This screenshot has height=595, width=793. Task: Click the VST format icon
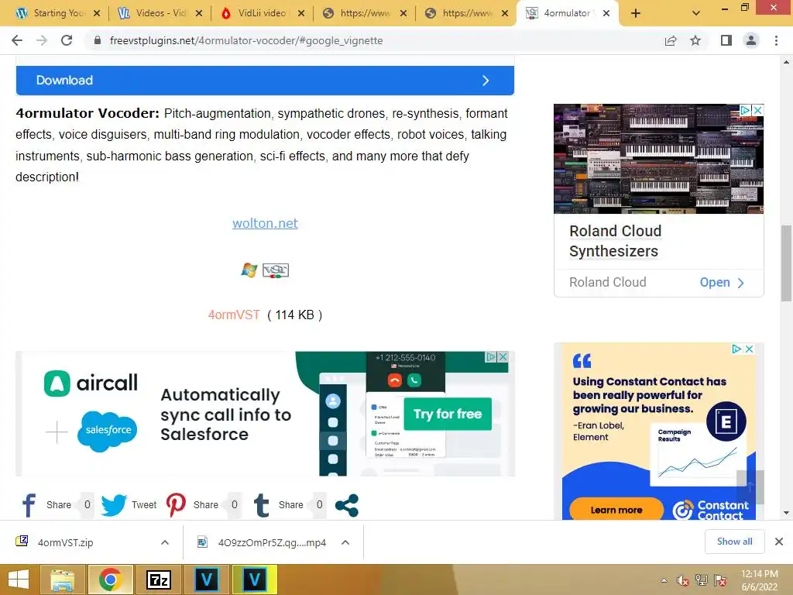click(276, 270)
